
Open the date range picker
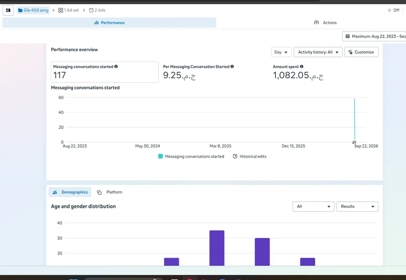tap(374, 36)
